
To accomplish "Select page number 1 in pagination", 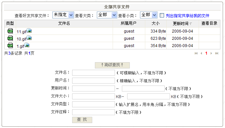I will tap(206, 53).
